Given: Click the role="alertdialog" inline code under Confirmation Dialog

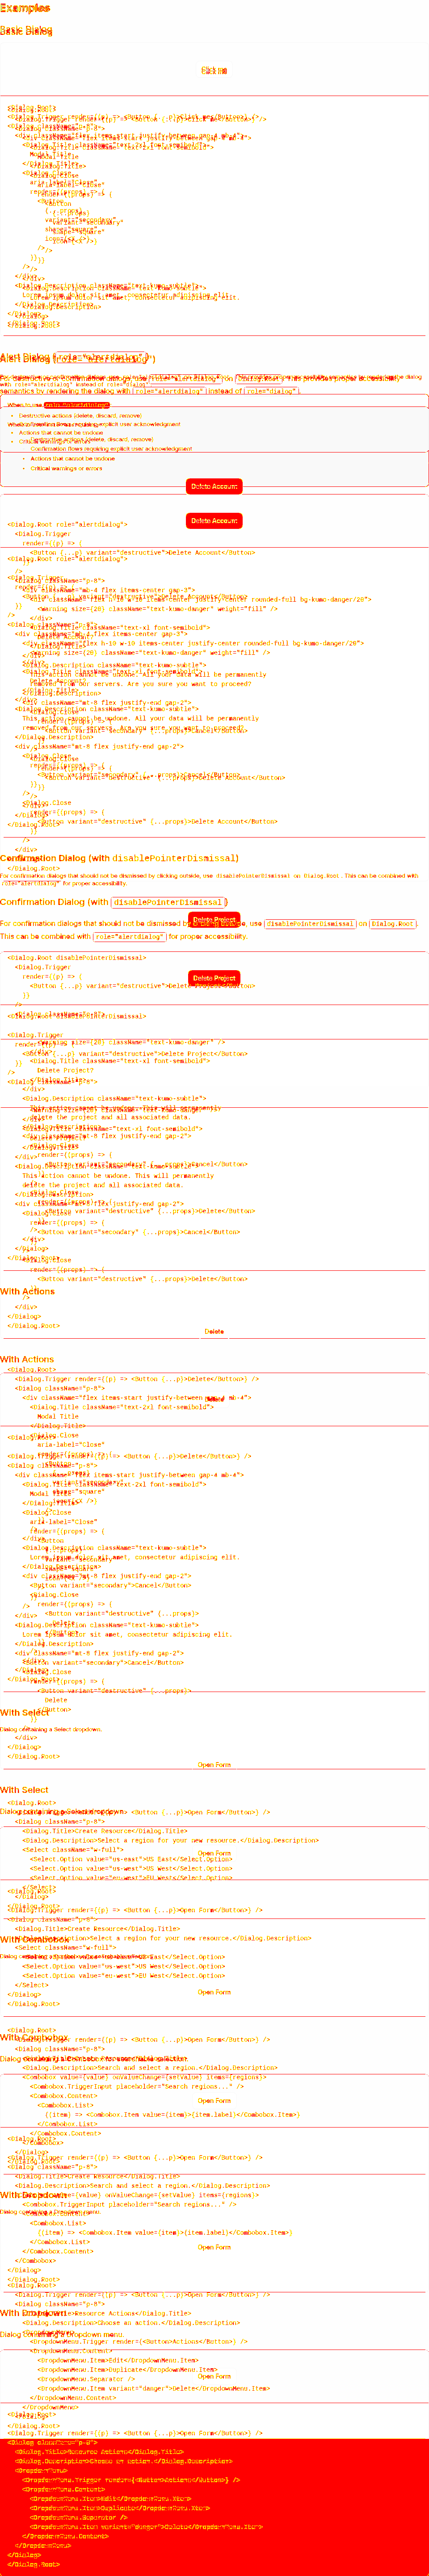Looking at the screenshot, I should coord(129,937).
